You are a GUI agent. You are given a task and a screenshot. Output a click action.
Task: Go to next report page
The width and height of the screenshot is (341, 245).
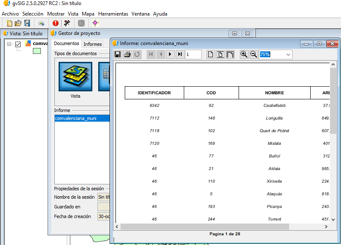pyautogui.click(x=170, y=54)
